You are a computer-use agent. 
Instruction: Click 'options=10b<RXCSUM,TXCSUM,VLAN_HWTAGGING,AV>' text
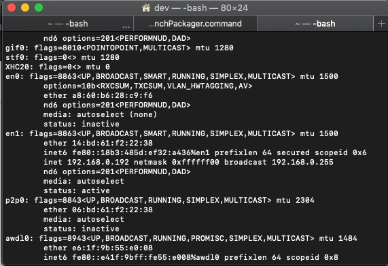pyautogui.click(x=148, y=86)
